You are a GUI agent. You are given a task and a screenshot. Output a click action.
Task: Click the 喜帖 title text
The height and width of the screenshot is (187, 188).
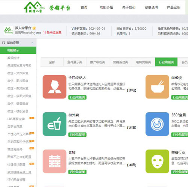72,152
